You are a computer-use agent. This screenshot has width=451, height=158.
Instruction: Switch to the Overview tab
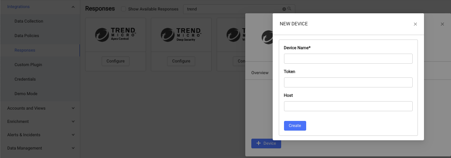click(x=260, y=73)
